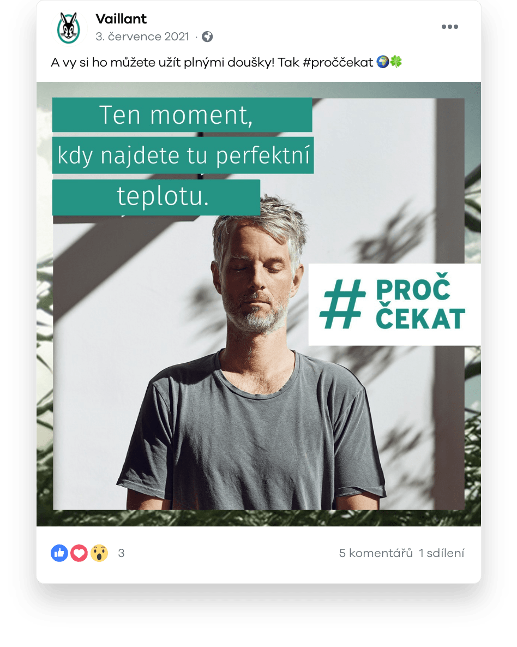This screenshot has height=647, width=517.
Task: Open the post image of the man
Action: click(x=258, y=304)
